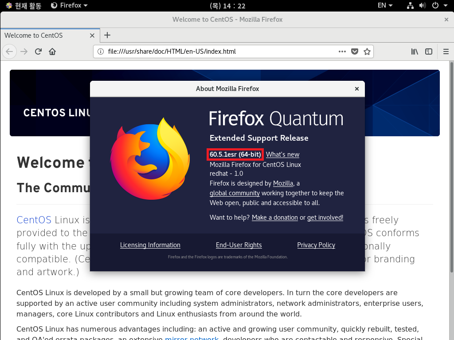Click the page vertical scrollbar
454x340 pixels.
tap(451, 167)
